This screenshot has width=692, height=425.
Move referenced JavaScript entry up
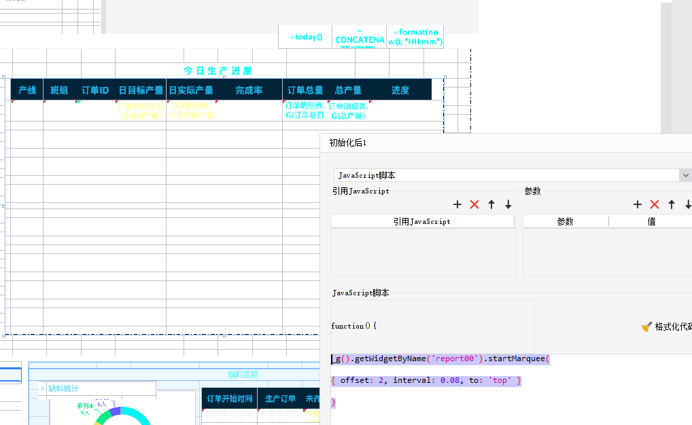click(491, 204)
